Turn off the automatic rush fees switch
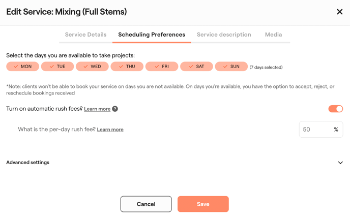350x219 pixels. click(x=335, y=109)
